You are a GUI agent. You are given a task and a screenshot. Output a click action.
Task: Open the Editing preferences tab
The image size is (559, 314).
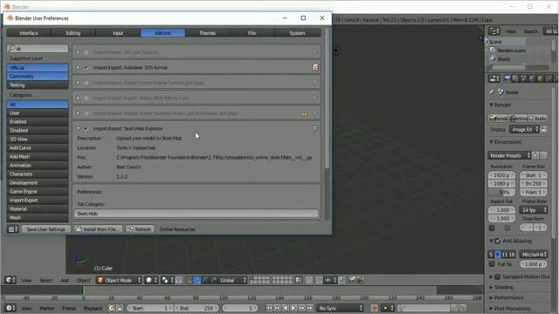[73, 33]
